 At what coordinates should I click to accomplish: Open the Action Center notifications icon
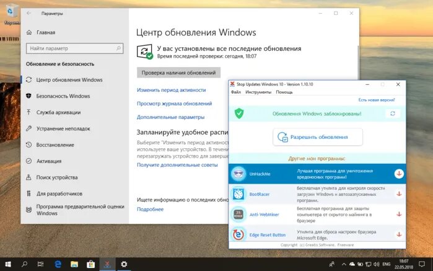[x=422, y=264]
